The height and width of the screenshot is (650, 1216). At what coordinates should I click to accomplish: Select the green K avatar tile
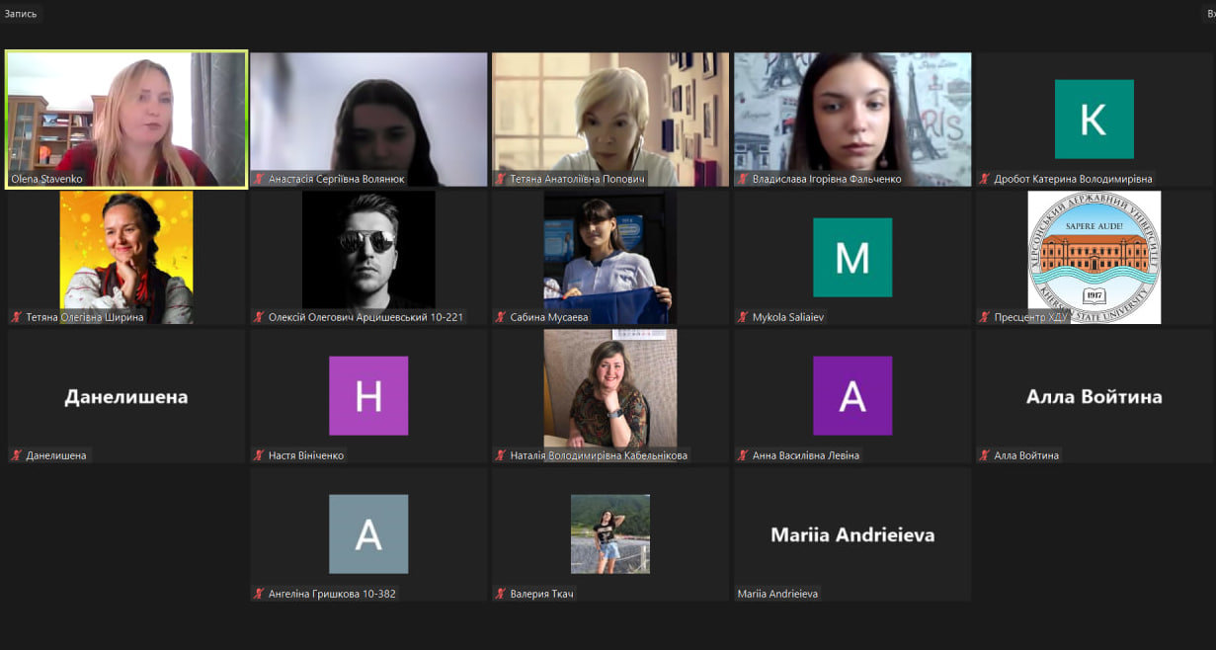[1094, 120]
